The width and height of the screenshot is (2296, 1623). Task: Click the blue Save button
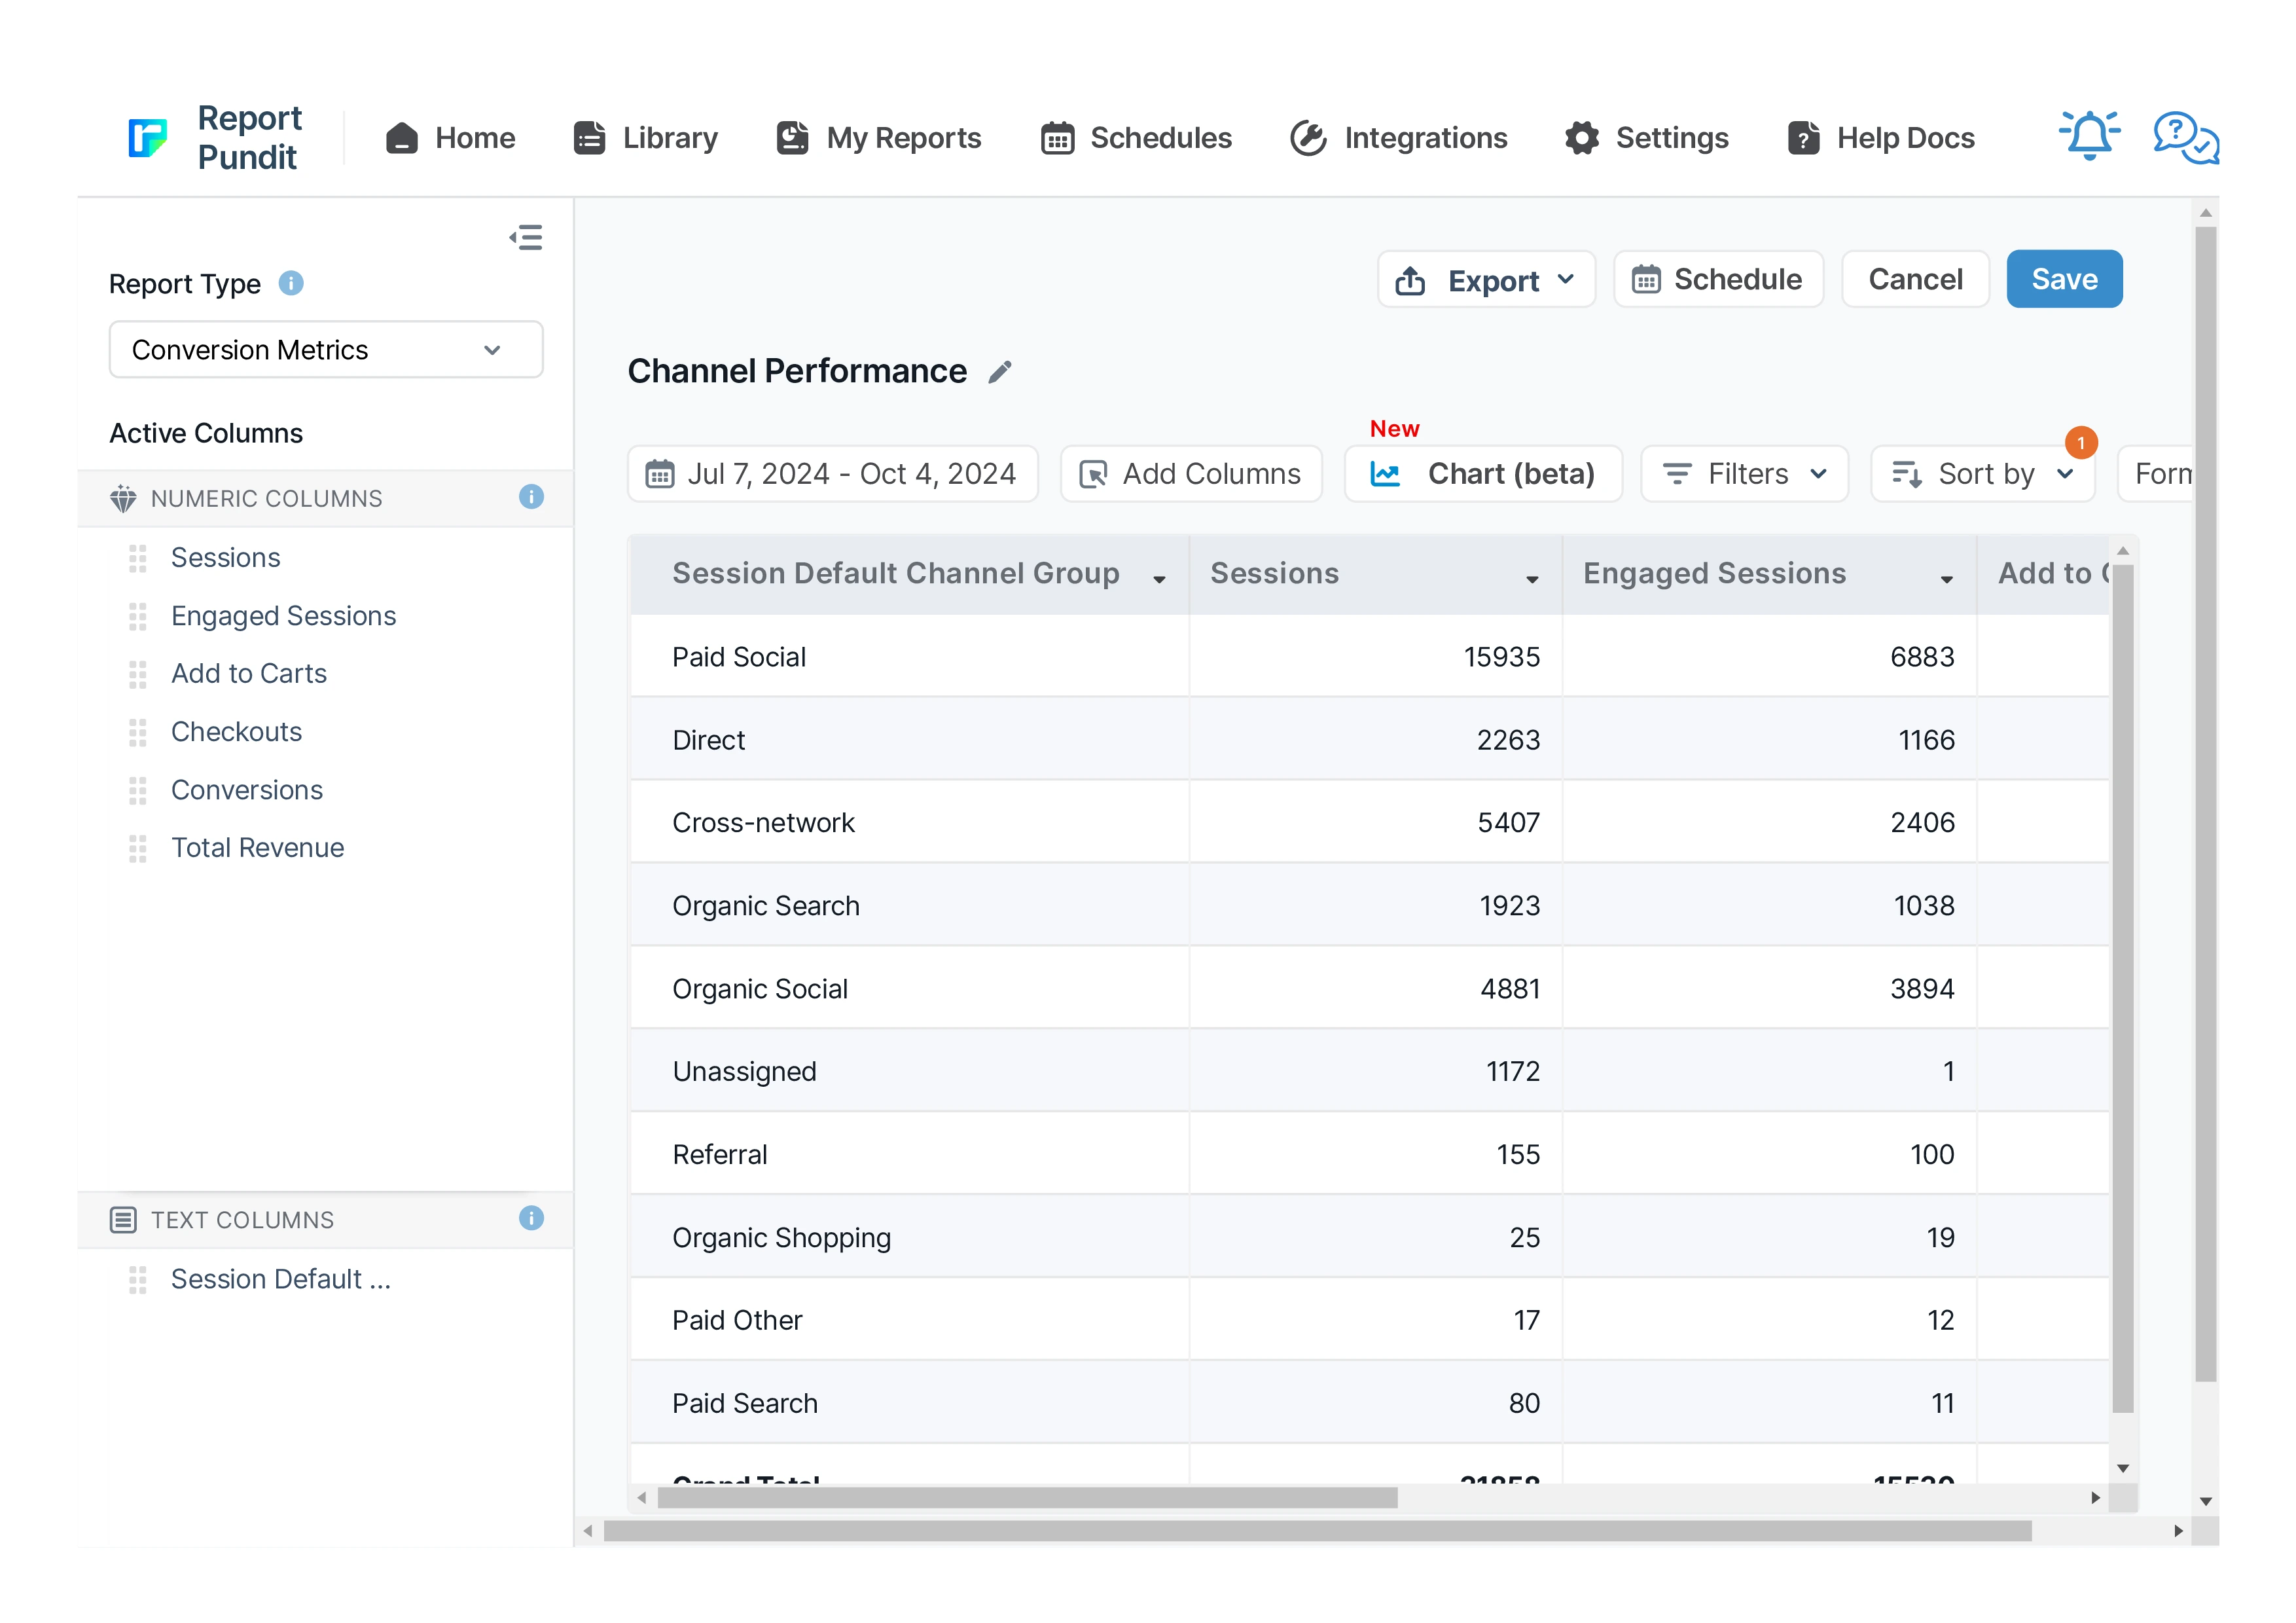[x=2063, y=279]
